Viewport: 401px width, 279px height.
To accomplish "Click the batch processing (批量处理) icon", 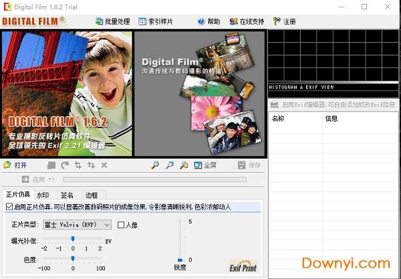I will (x=99, y=21).
